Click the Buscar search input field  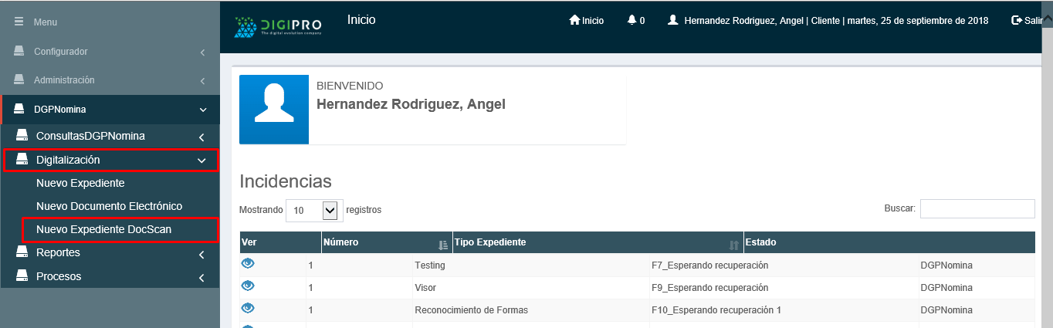[x=977, y=208]
